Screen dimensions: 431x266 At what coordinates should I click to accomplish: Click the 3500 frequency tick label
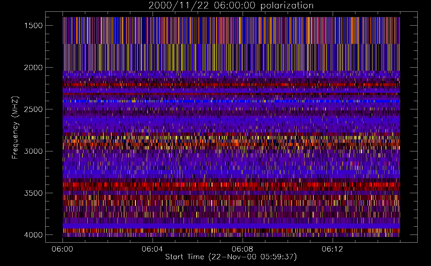tap(33, 193)
